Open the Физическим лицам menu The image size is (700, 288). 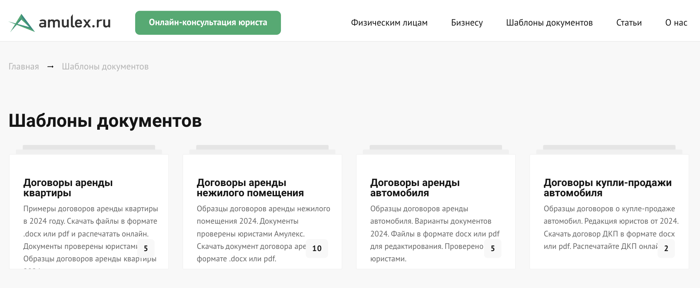pyautogui.click(x=389, y=23)
